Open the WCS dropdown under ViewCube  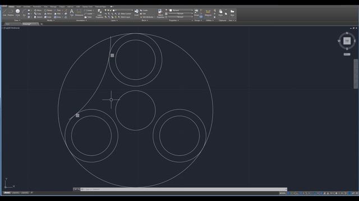(x=347, y=54)
